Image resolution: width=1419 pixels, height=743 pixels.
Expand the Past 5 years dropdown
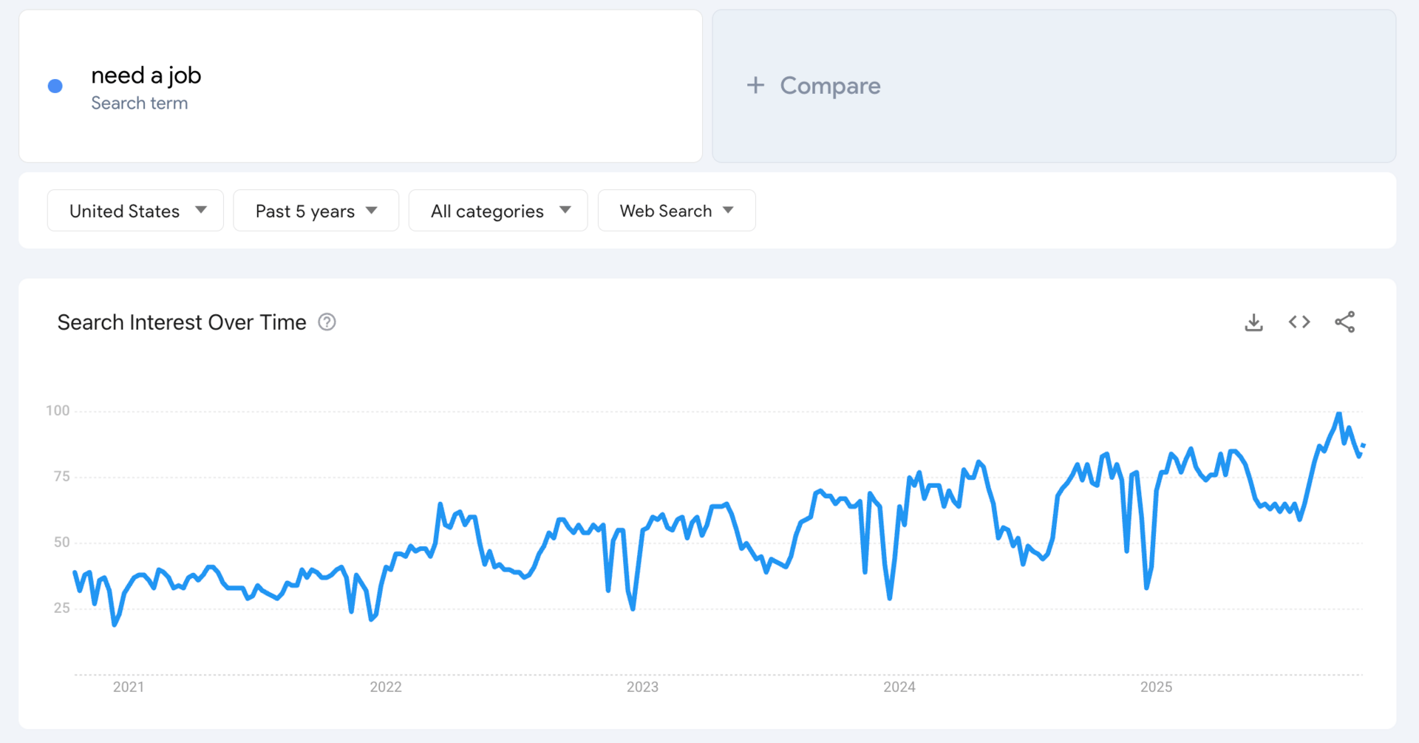coord(316,211)
